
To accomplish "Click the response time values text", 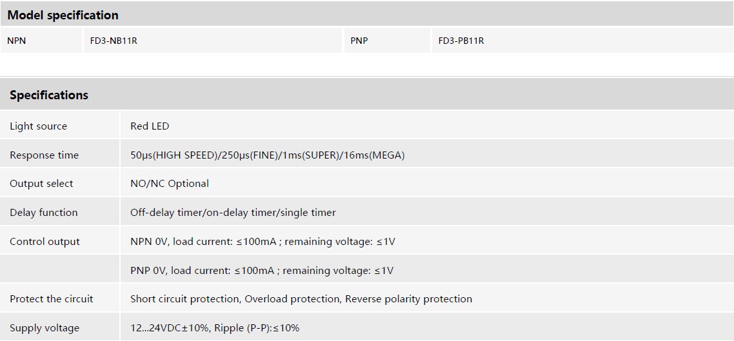I will (x=267, y=155).
